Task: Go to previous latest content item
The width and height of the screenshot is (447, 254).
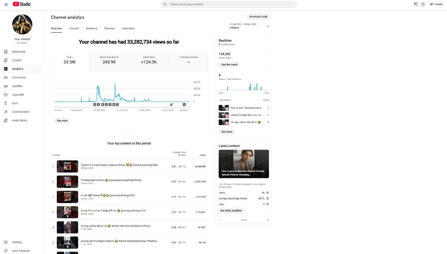Action: 220,220
